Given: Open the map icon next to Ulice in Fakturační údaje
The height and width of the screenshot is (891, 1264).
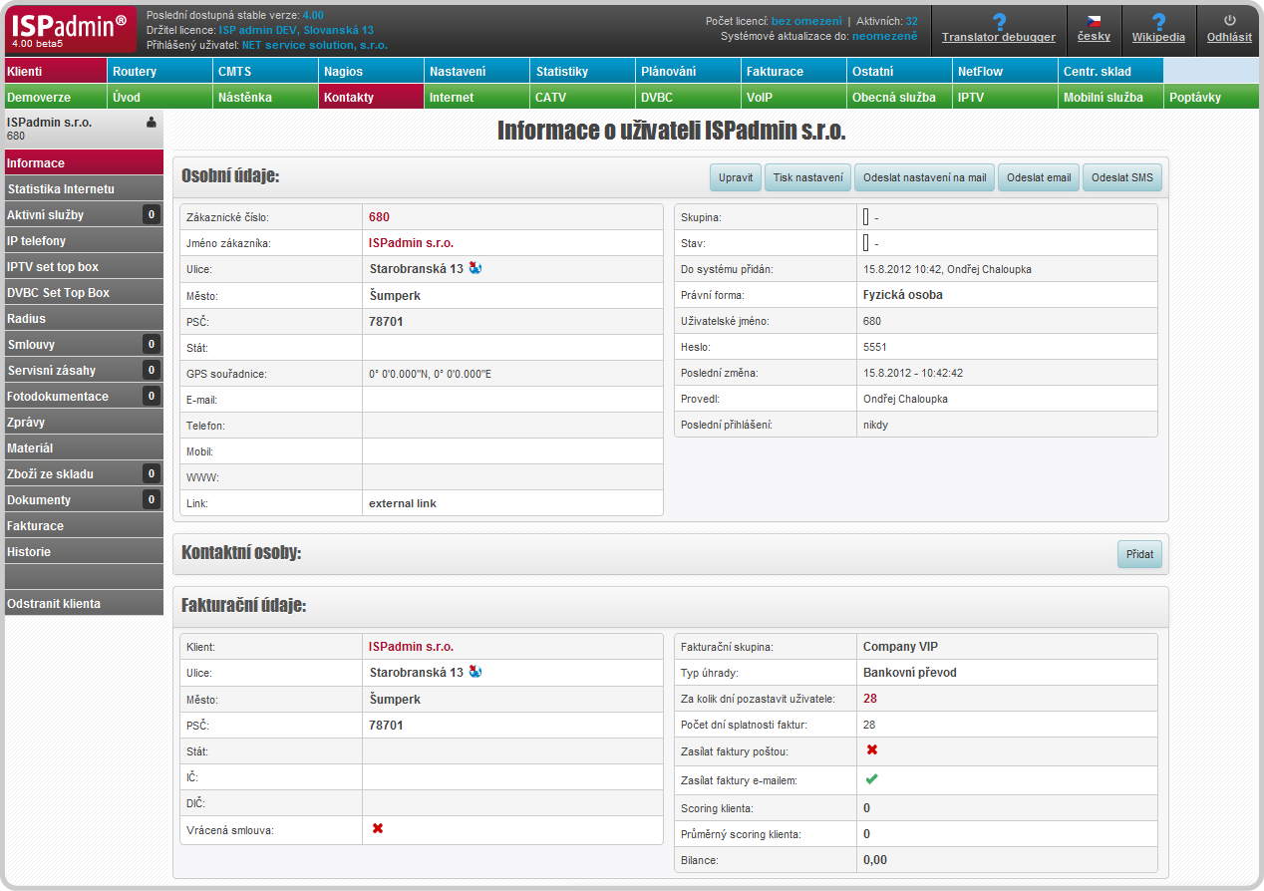Looking at the screenshot, I should tap(475, 672).
